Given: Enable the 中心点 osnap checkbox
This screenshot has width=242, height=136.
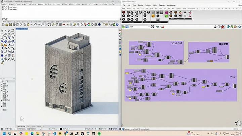Looking at the screenshot, I should tap(2, 92).
